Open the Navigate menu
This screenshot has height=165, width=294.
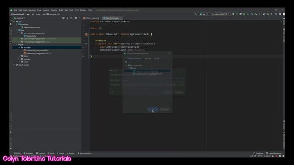pos(32,10)
